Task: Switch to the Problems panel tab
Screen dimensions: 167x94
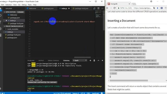Action: coord(31,61)
